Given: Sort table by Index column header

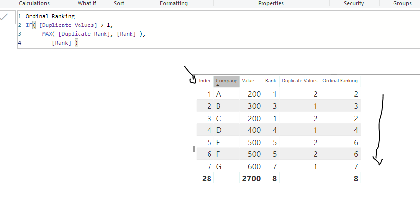Looking at the screenshot, I should click(x=205, y=81).
